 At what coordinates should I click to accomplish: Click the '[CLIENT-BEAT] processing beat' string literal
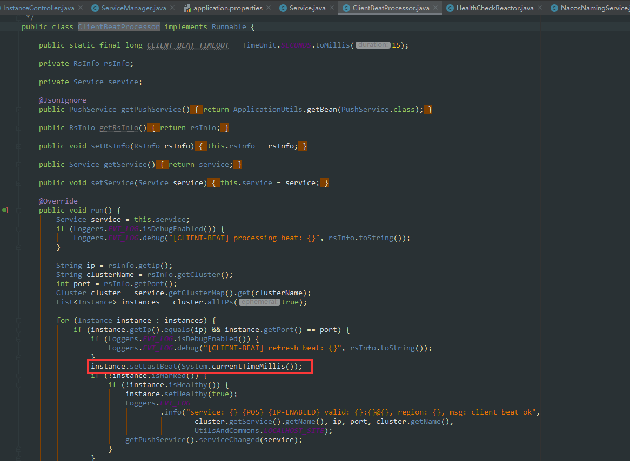[244, 238]
